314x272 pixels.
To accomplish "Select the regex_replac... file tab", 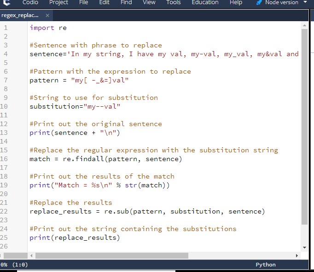I will 20,15.
